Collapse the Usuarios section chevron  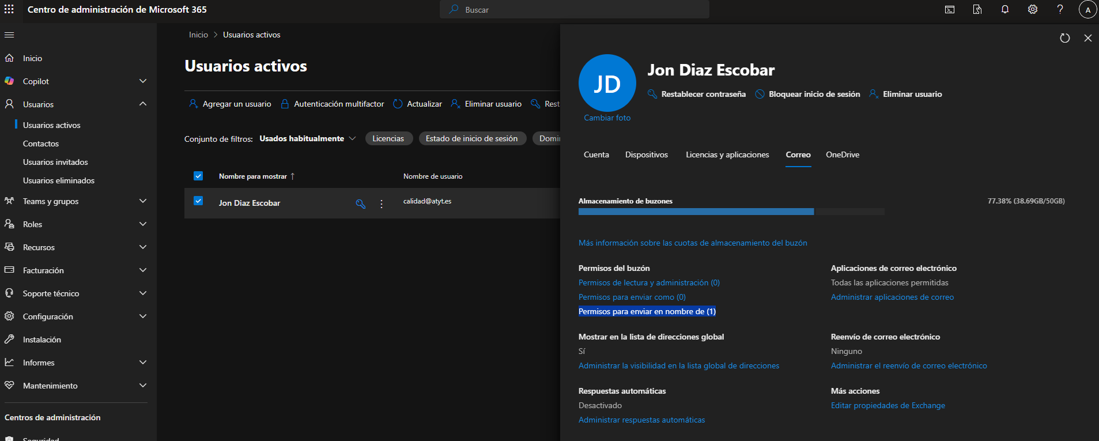[143, 104]
